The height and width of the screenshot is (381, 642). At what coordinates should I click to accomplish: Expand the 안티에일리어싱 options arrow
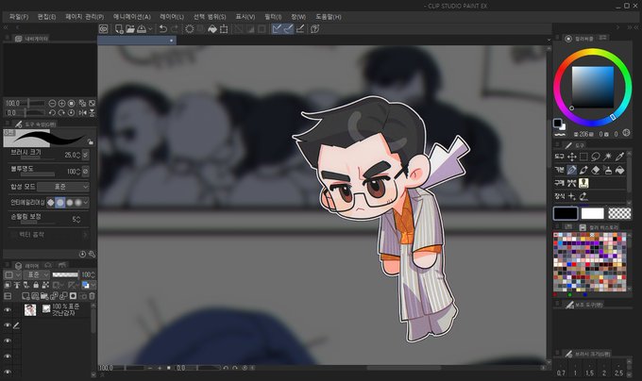(x=86, y=203)
